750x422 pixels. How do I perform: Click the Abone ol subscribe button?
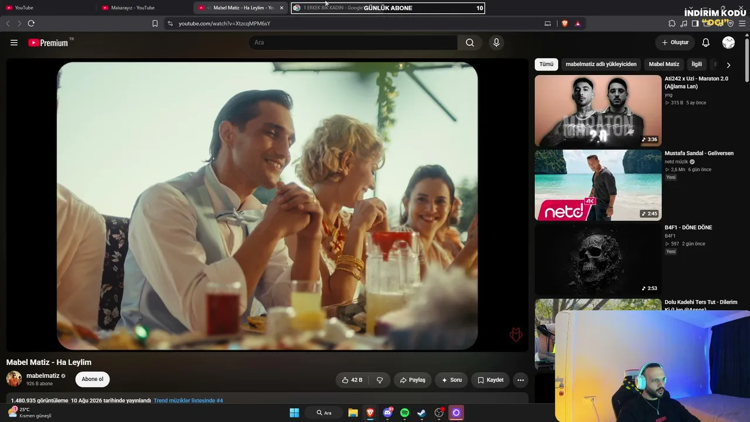93,379
